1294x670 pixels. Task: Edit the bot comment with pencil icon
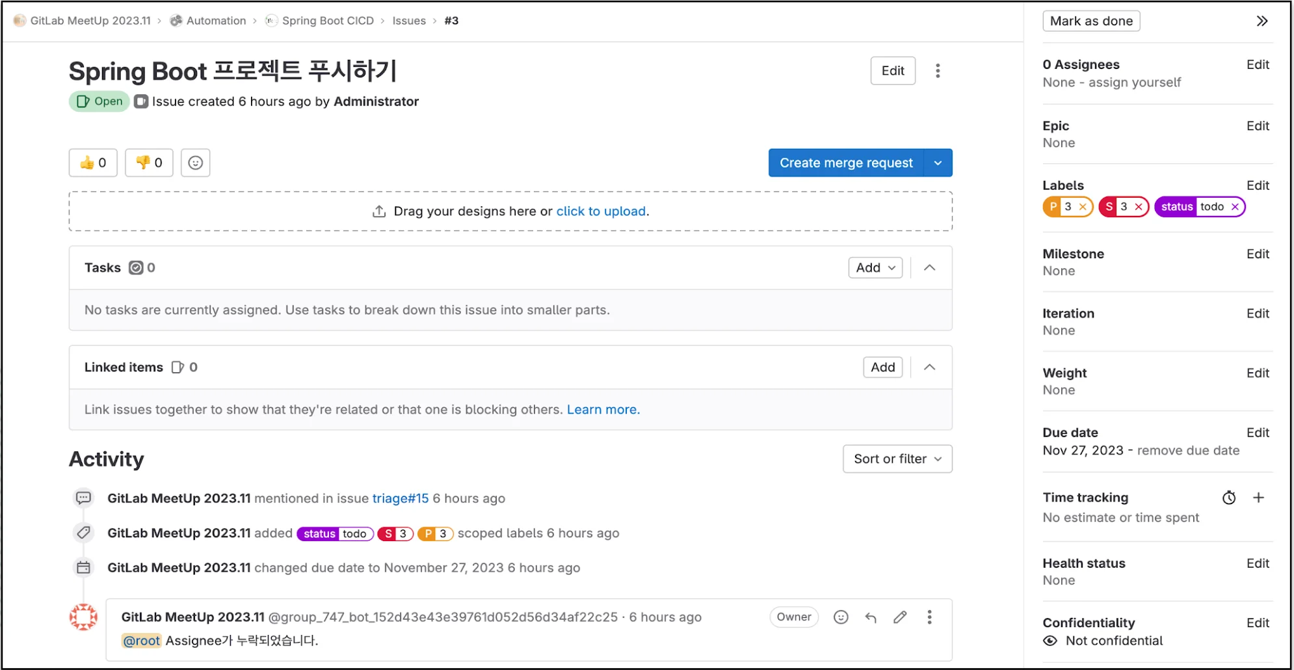(901, 617)
